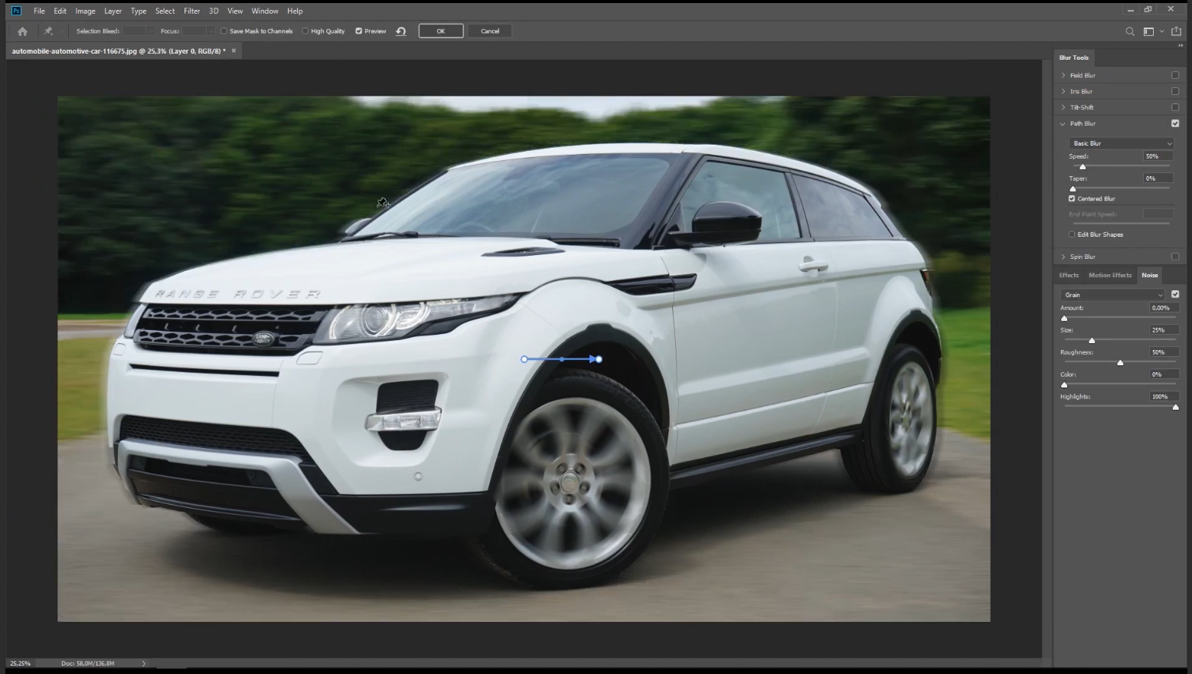Open the Help menu
Viewport: 1192px width, 674px height.
[x=295, y=11]
